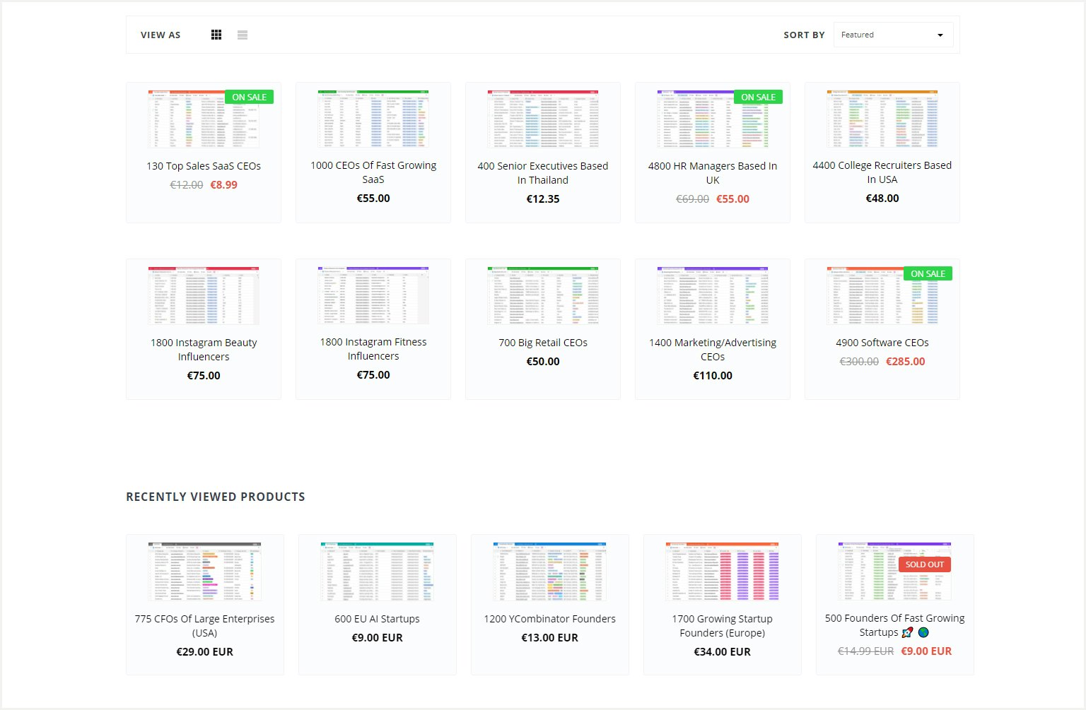Click the dropdown arrow next to Featured
The height and width of the screenshot is (710, 1086).
pos(940,34)
